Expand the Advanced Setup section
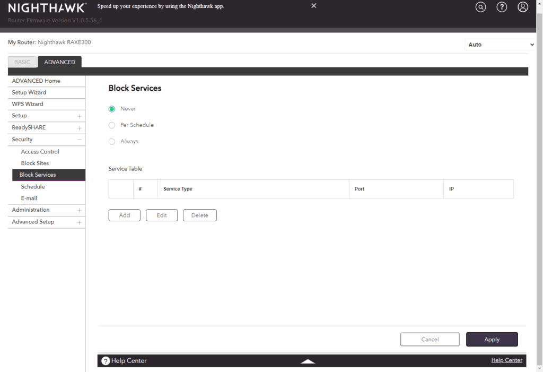Viewport: 543px width, 372px height. (79, 222)
